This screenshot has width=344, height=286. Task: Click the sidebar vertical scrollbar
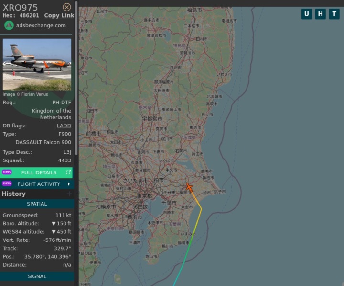tap(76, 78)
